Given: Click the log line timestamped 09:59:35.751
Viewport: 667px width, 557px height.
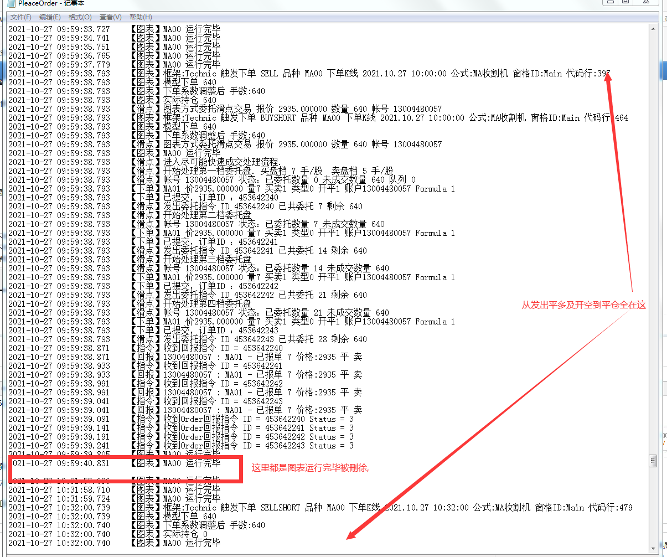Looking at the screenshot, I should (114, 47).
